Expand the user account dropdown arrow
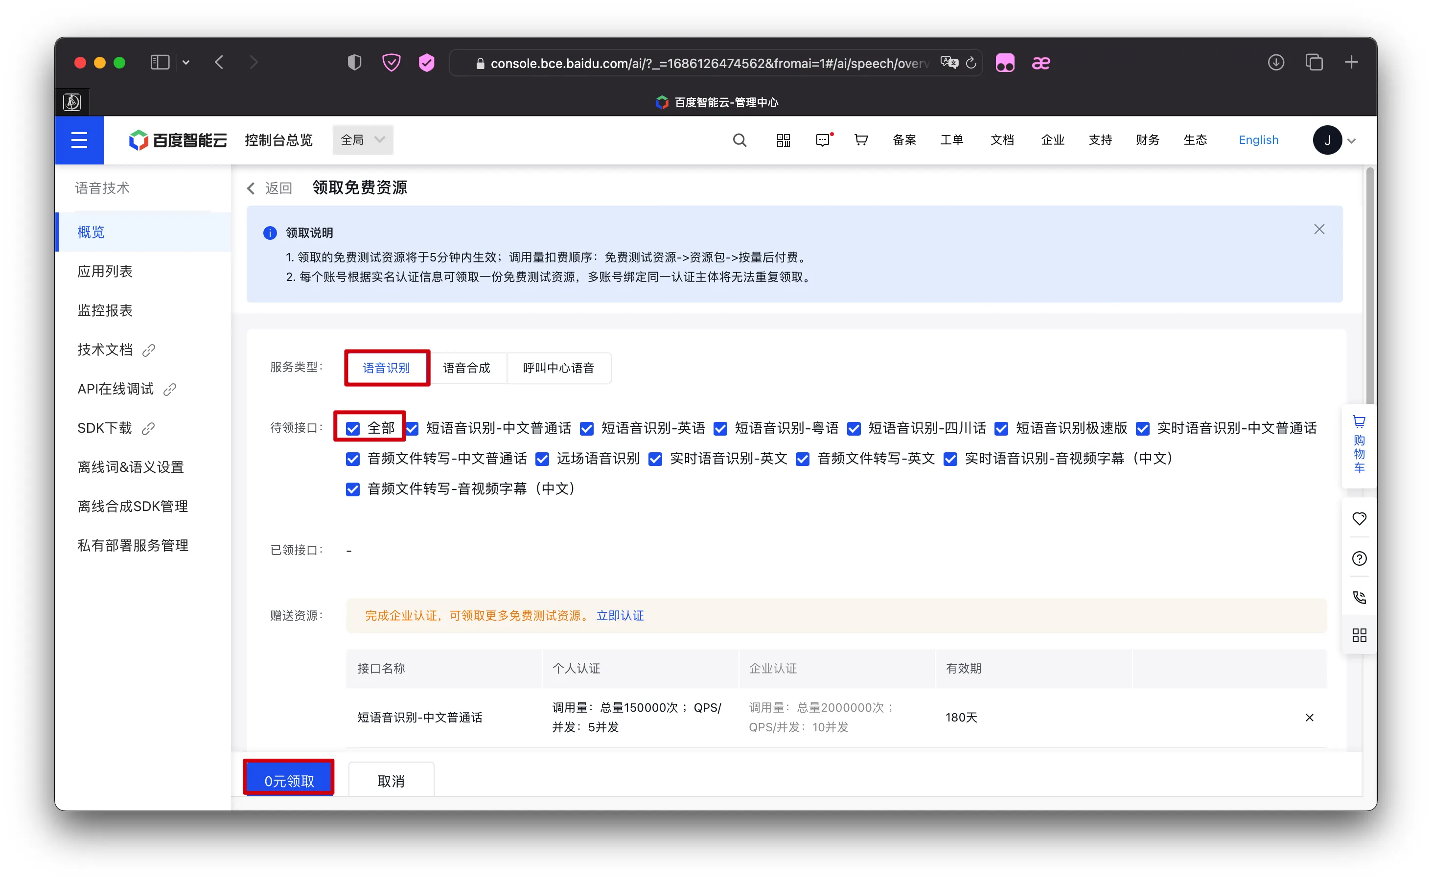The height and width of the screenshot is (883, 1432). click(1351, 141)
